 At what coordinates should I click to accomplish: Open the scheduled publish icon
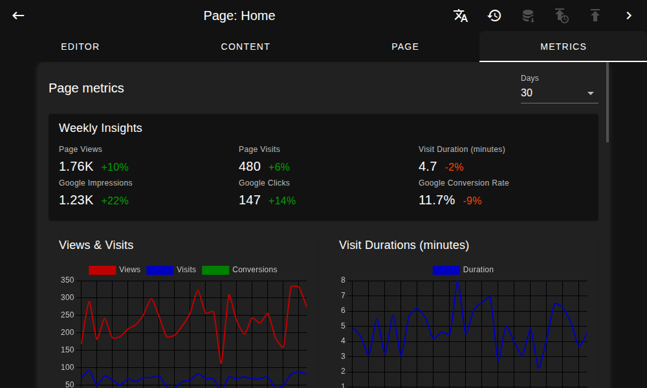pyautogui.click(x=562, y=16)
